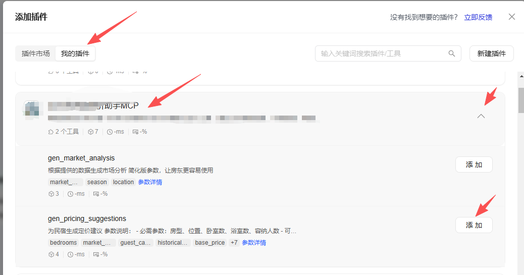Click the vertical scrollbar thumb

521,100
